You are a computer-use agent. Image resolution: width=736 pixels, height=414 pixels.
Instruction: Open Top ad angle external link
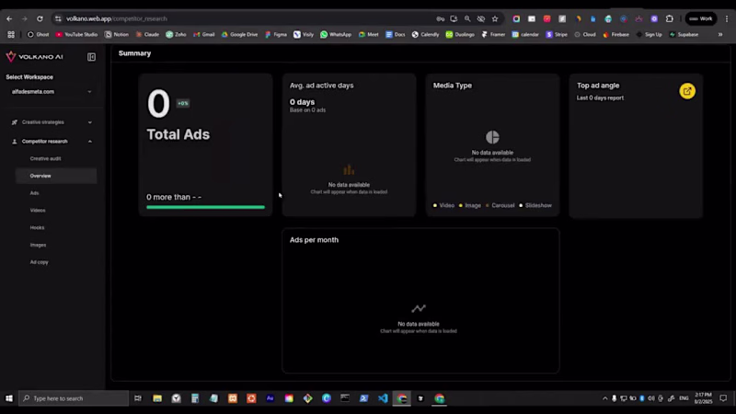pyautogui.click(x=687, y=91)
